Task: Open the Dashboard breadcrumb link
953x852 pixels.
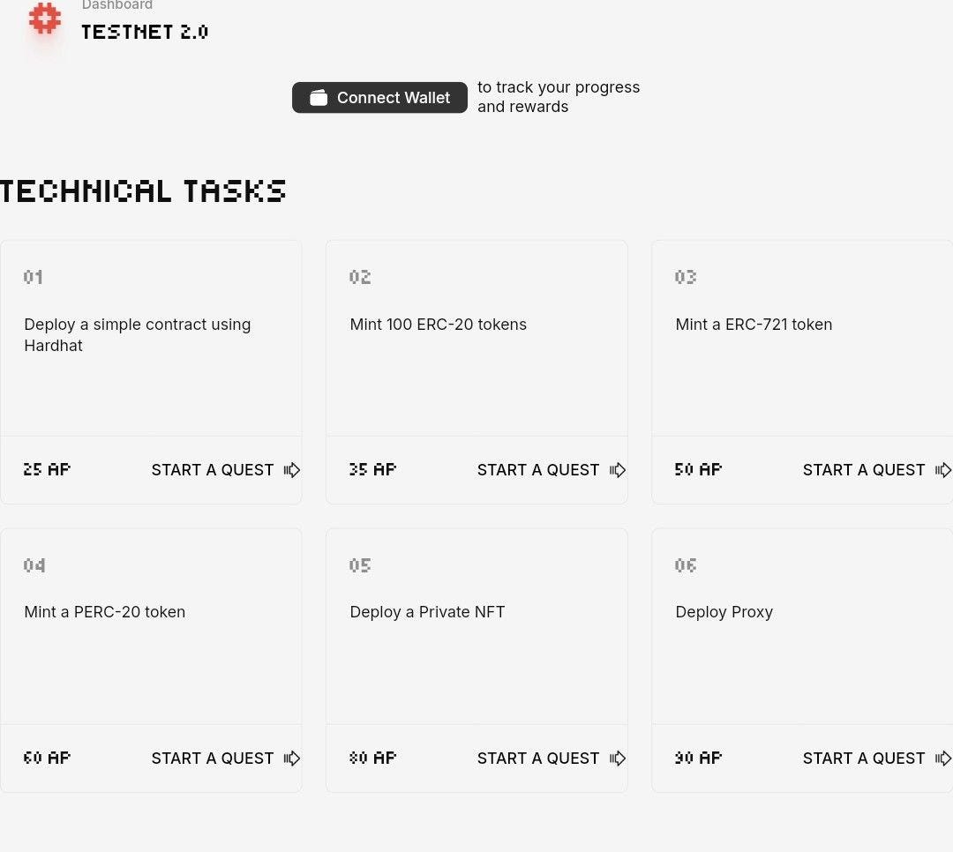Action: pos(117,5)
